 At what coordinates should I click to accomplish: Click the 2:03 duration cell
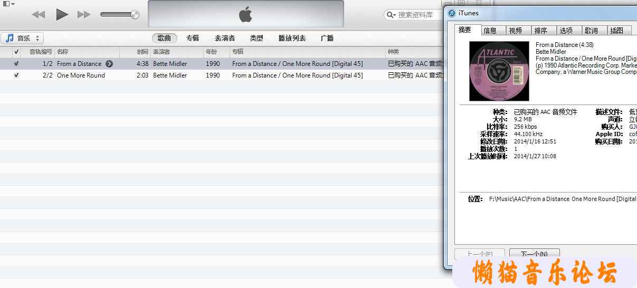click(142, 75)
